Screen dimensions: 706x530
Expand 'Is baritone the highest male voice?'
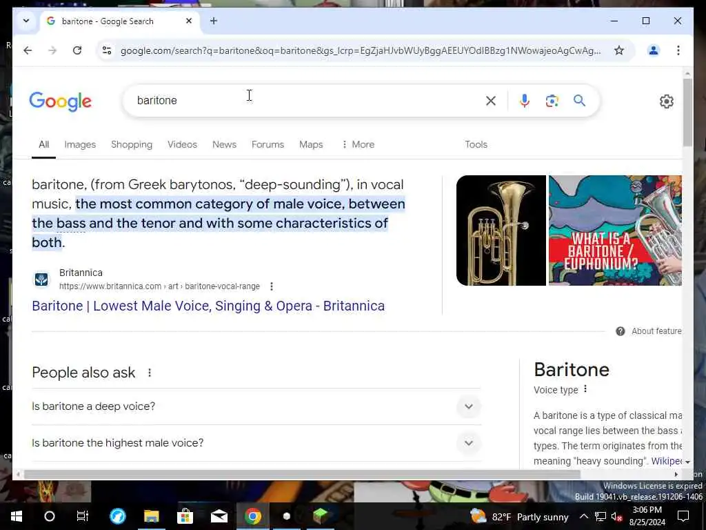tap(256, 443)
